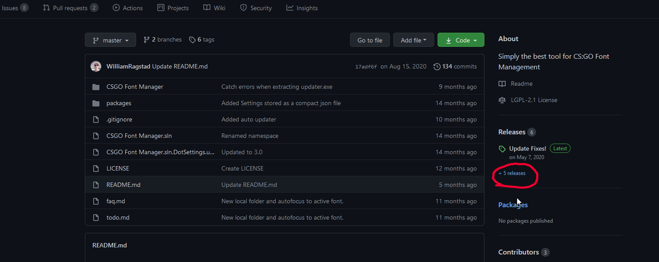This screenshot has width=659, height=262.
Task: Open the packages folder icon
Action: pyautogui.click(x=96, y=103)
